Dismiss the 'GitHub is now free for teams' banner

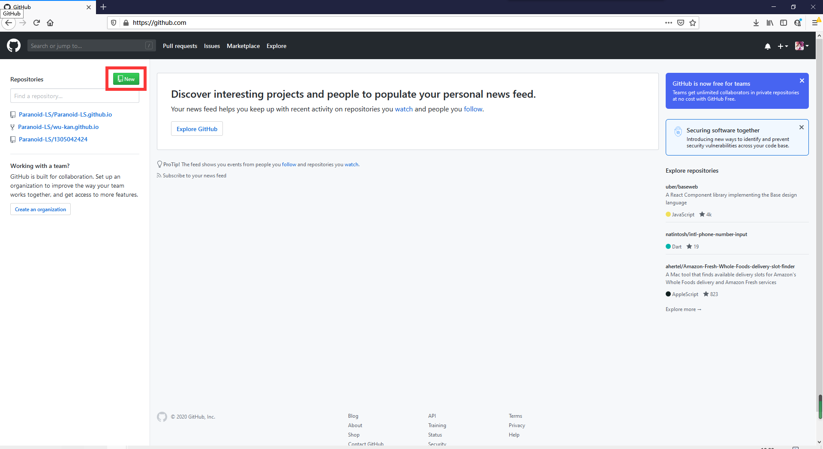click(x=802, y=81)
